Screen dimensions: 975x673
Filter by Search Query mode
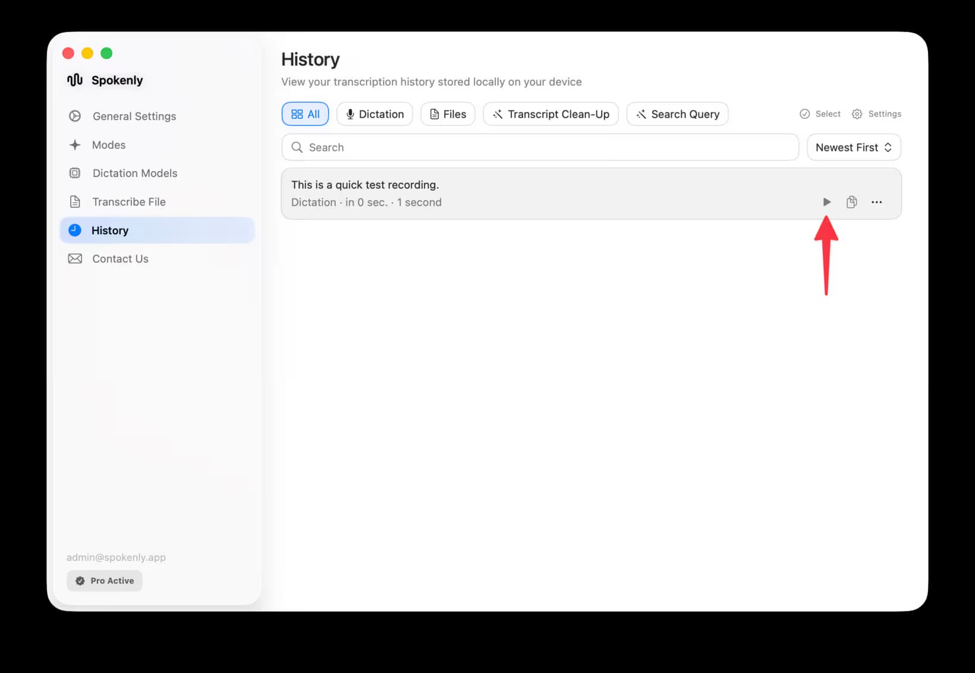coord(677,114)
